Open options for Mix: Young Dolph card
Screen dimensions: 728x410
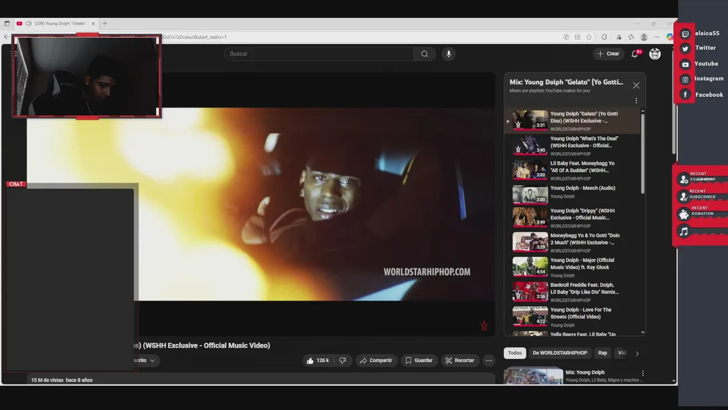click(643, 374)
